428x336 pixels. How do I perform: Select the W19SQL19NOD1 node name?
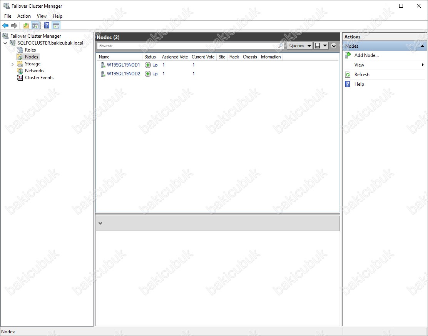tap(124, 65)
